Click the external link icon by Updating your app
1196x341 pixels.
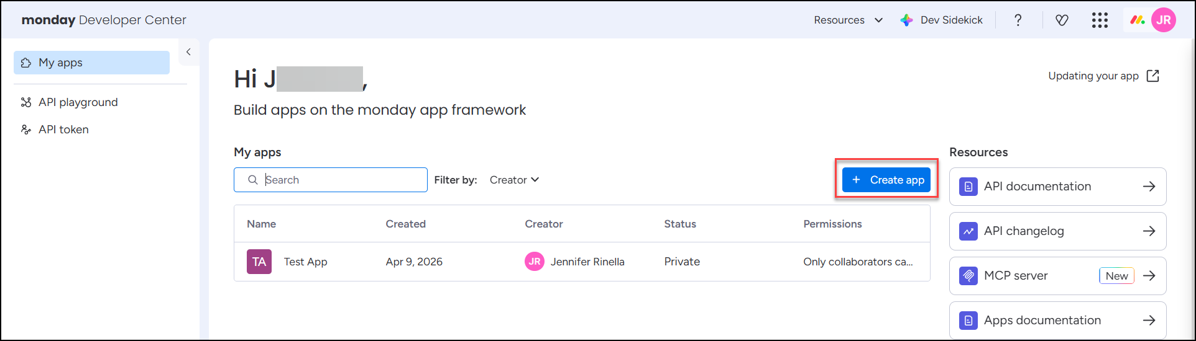pyautogui.click(x=1153, y=76)
